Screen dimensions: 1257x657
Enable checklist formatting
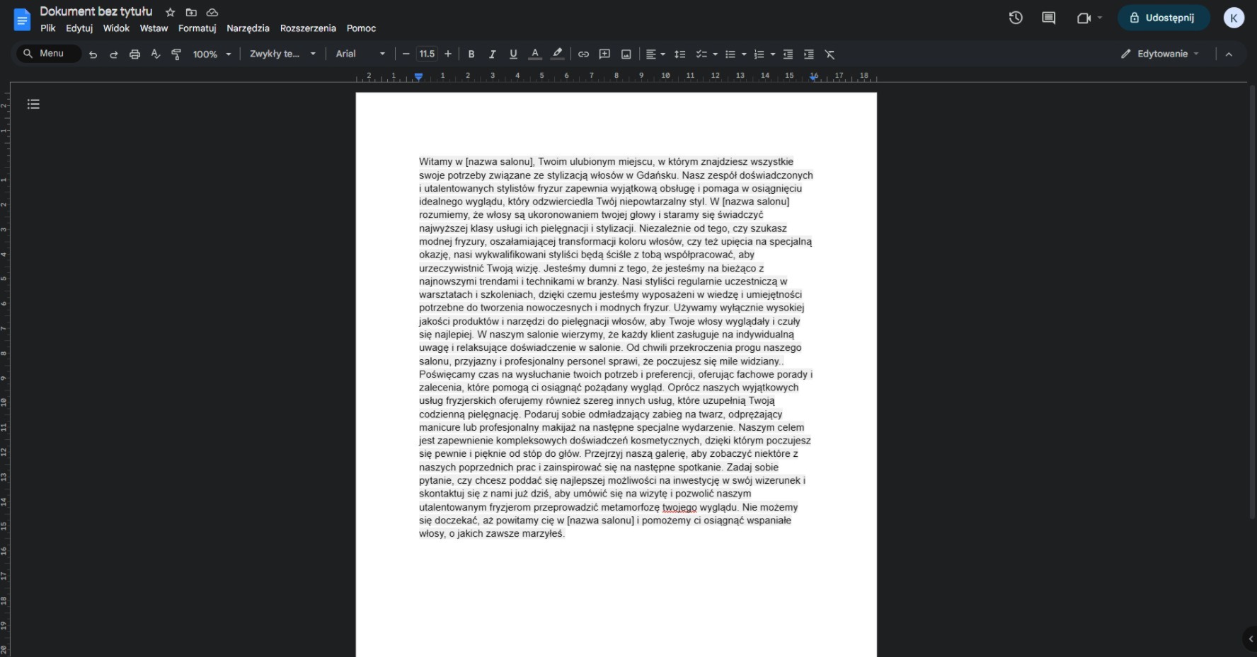(701, 54)
